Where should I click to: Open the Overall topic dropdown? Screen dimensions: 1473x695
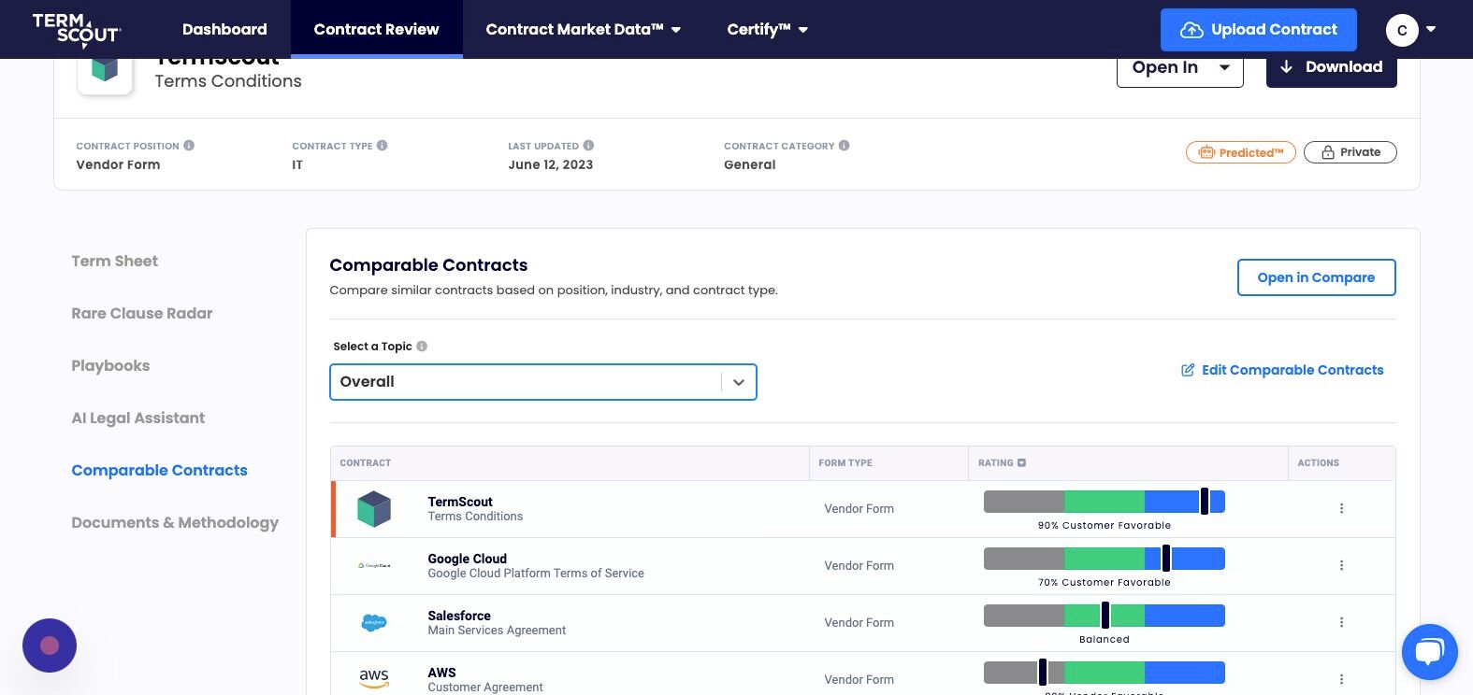[x=543, y=382]
